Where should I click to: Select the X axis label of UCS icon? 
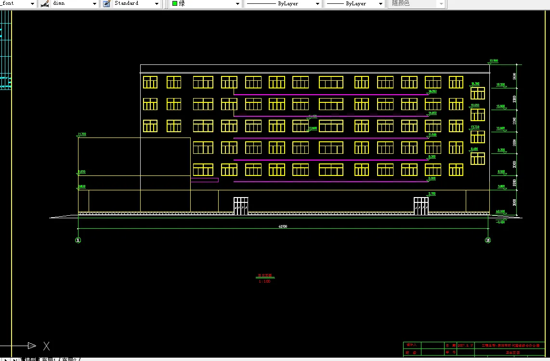coord(46,346)
